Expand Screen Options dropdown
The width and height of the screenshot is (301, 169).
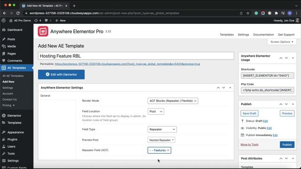282,42
